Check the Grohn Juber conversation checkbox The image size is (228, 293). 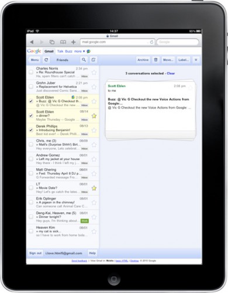[31, 87]
